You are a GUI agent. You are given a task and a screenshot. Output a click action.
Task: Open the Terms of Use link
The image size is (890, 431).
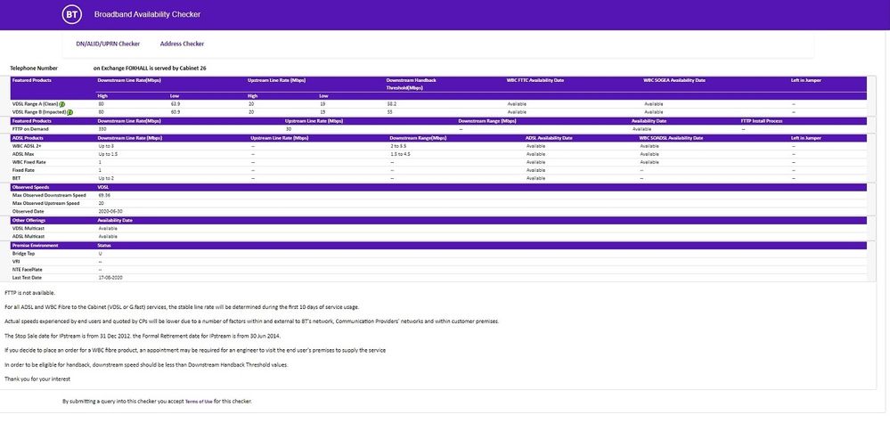click(198, 402)
